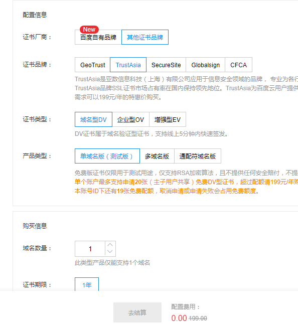Click the TrustAsia是亚数信息科技 description line
298x324 pixels.
pyautogui.click(x=186, y=79)
